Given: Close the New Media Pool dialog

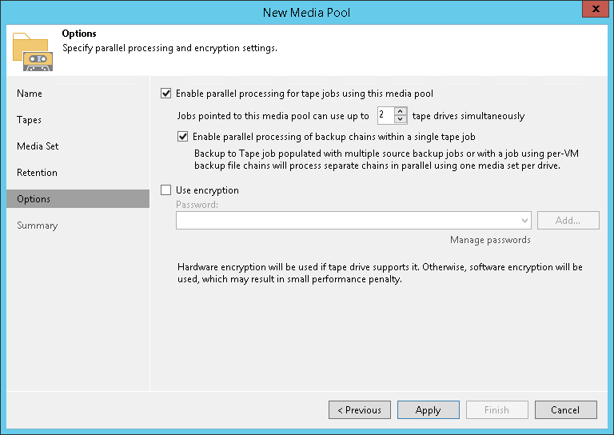Looking at the screenshot, I should pyautogui.click(x=592, y=11).
